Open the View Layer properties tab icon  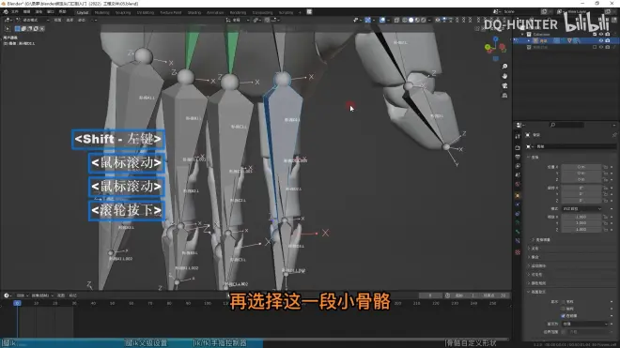coord(518,166)
